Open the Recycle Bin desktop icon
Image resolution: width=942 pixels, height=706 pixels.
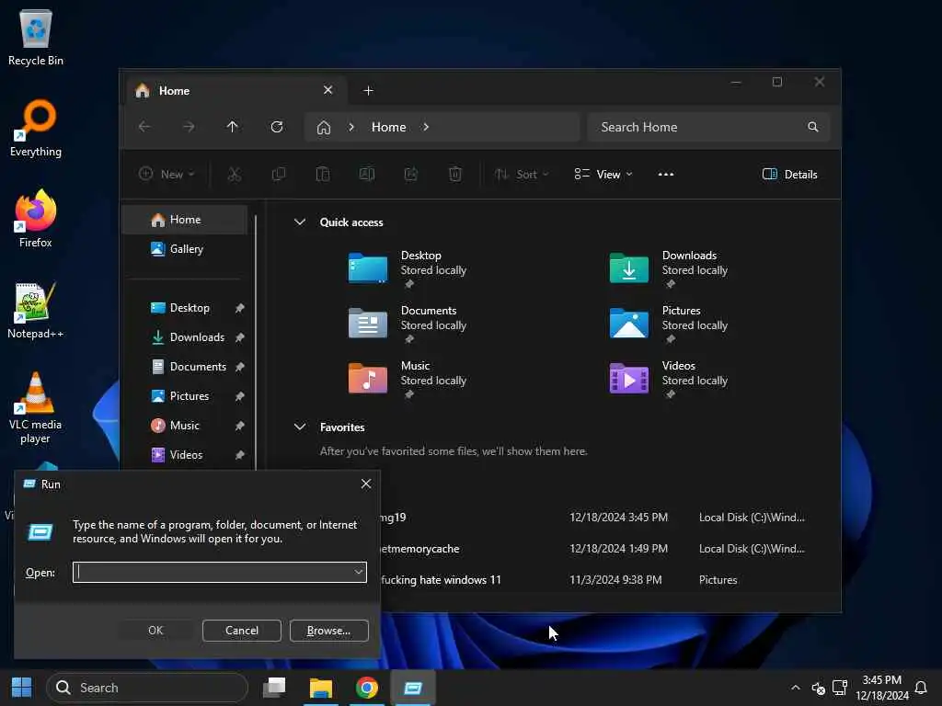tap(36, 37)
